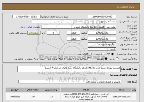Click the row number cell 1
Screen dimensions: 144x102
tap(134, 96)
